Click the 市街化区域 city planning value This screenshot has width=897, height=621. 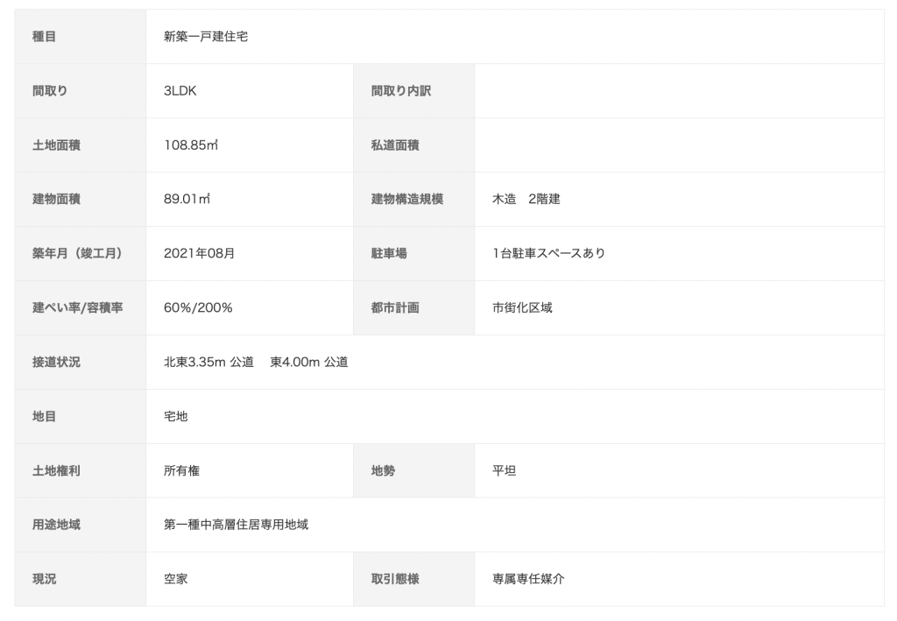522,308
